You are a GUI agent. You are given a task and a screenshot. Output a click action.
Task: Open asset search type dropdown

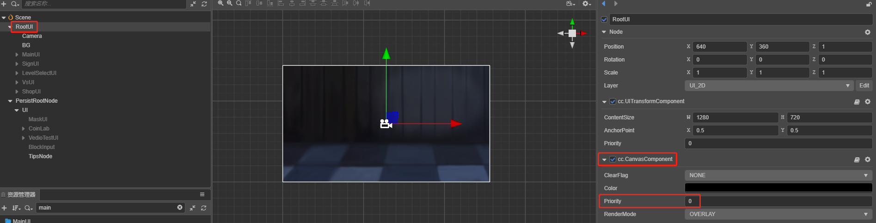click(29, 208)
